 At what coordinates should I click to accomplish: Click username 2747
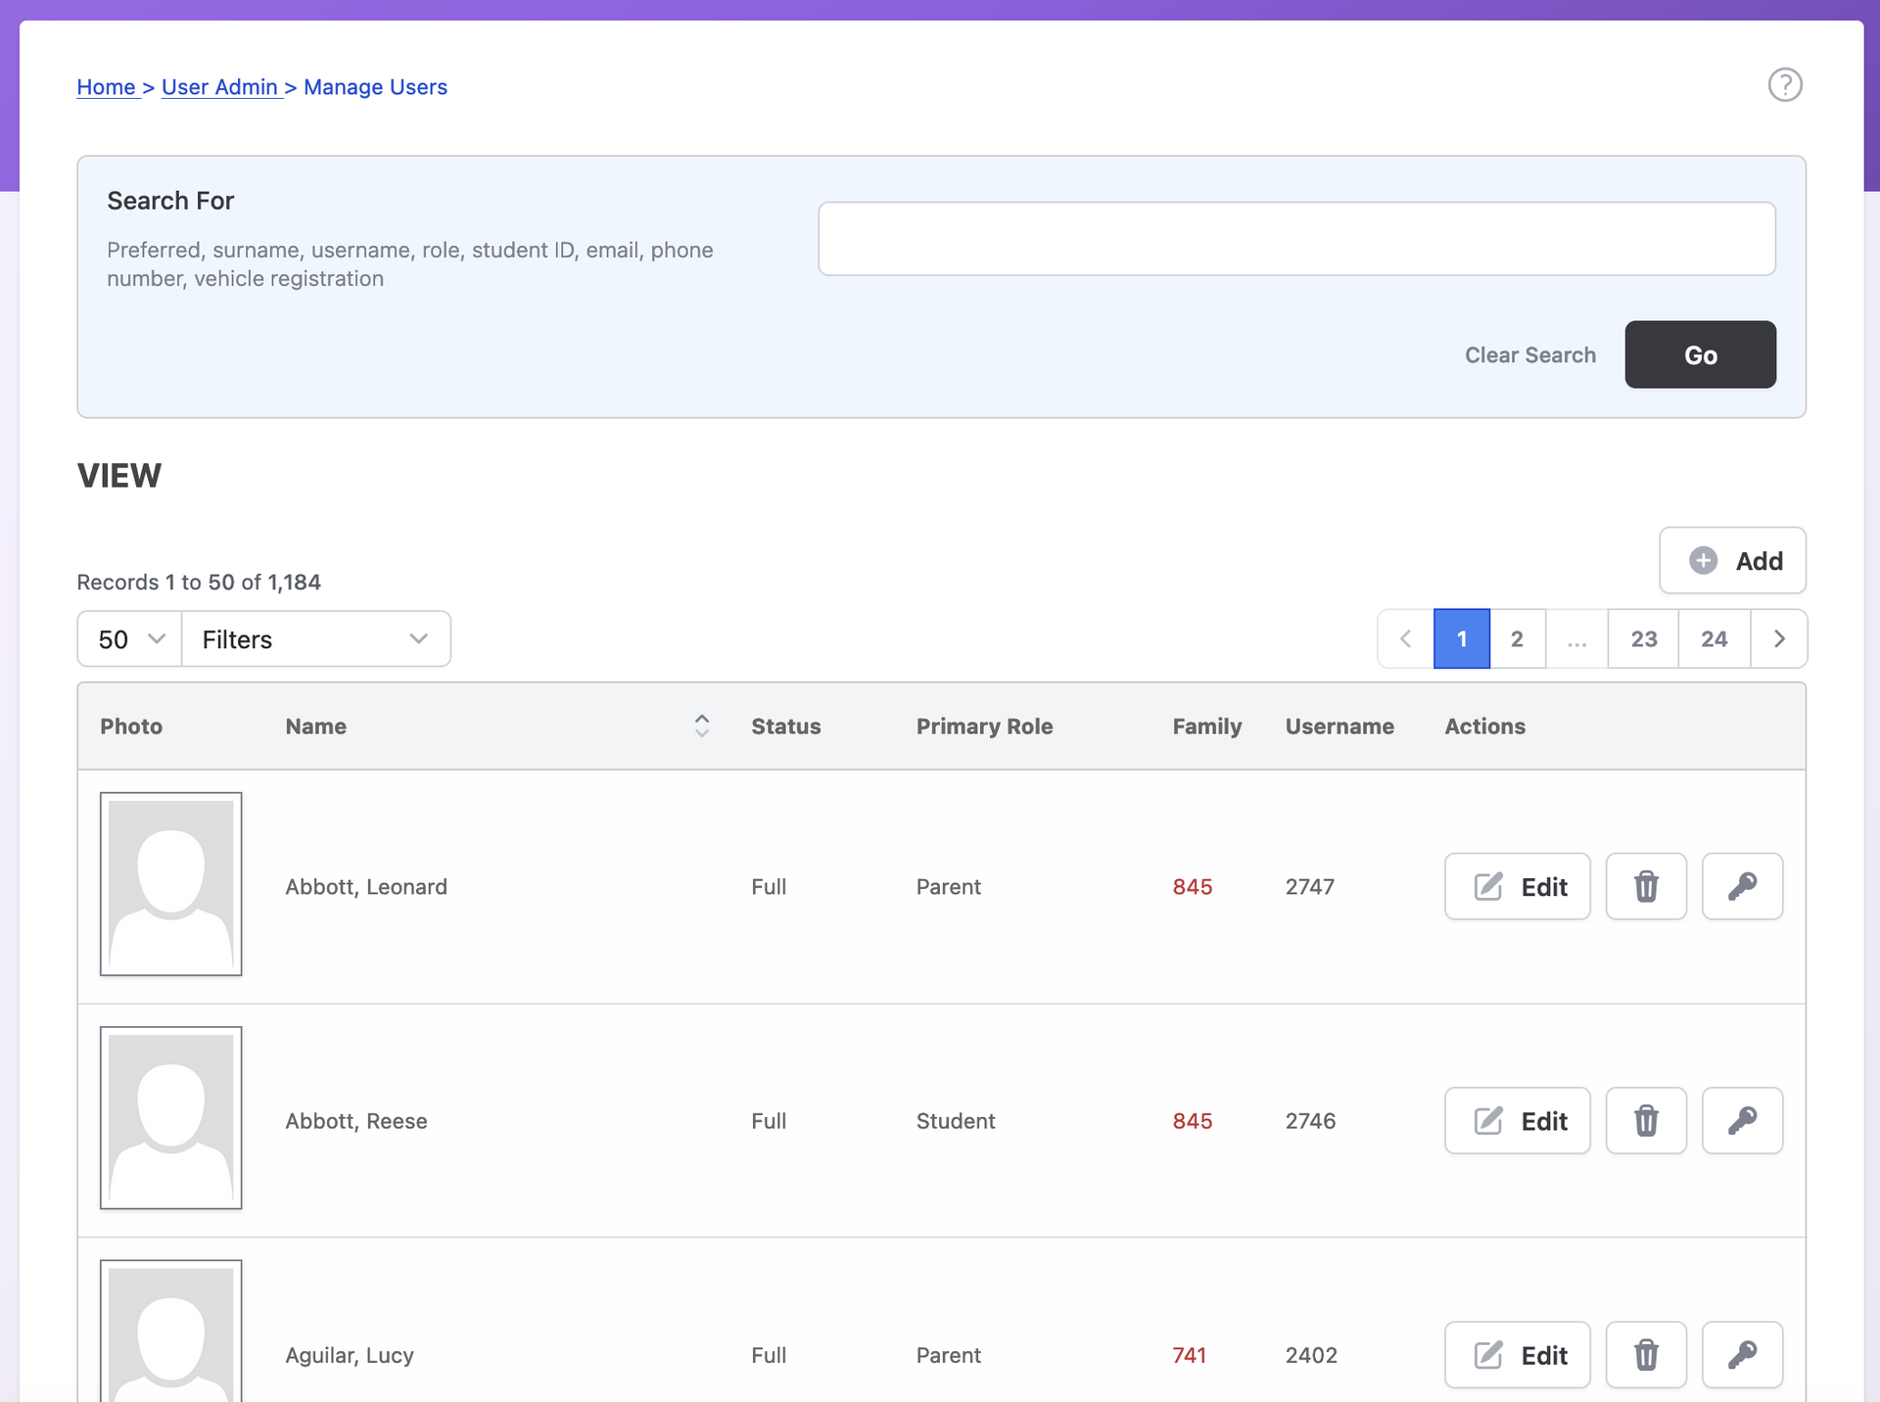click(1309, 886)
